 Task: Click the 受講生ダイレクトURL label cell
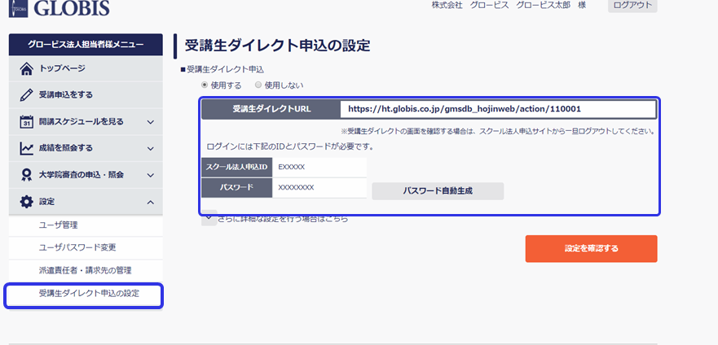click(x=271, y=109)
